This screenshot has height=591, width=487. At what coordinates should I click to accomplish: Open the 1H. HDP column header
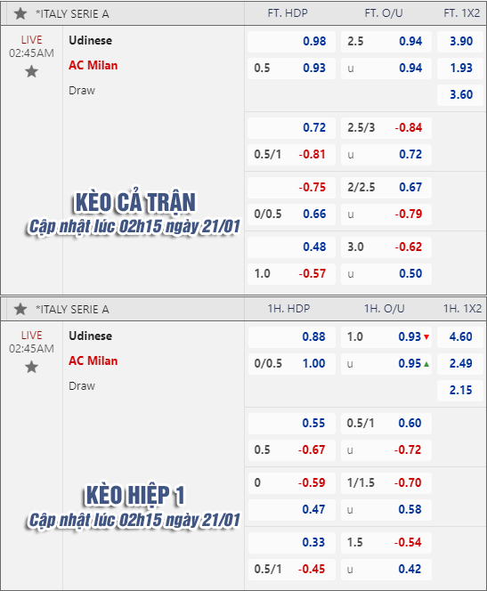tap(288, 309)
